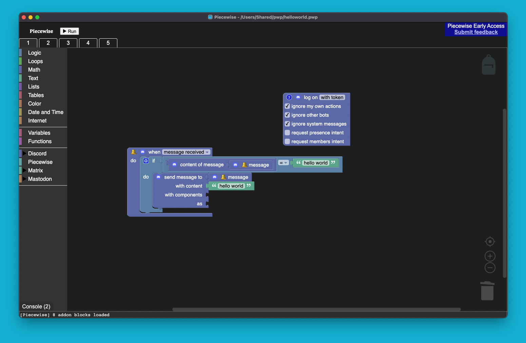Click the trash can to empty deleted blocks

pos(487,291)
